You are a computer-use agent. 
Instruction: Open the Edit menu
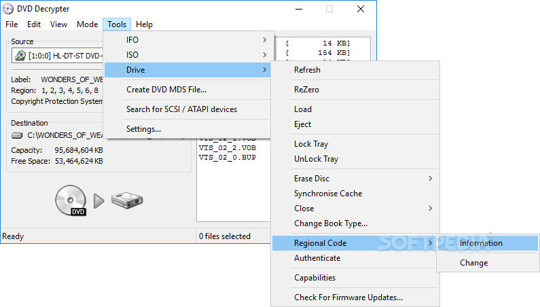click(x=34, y=24)
